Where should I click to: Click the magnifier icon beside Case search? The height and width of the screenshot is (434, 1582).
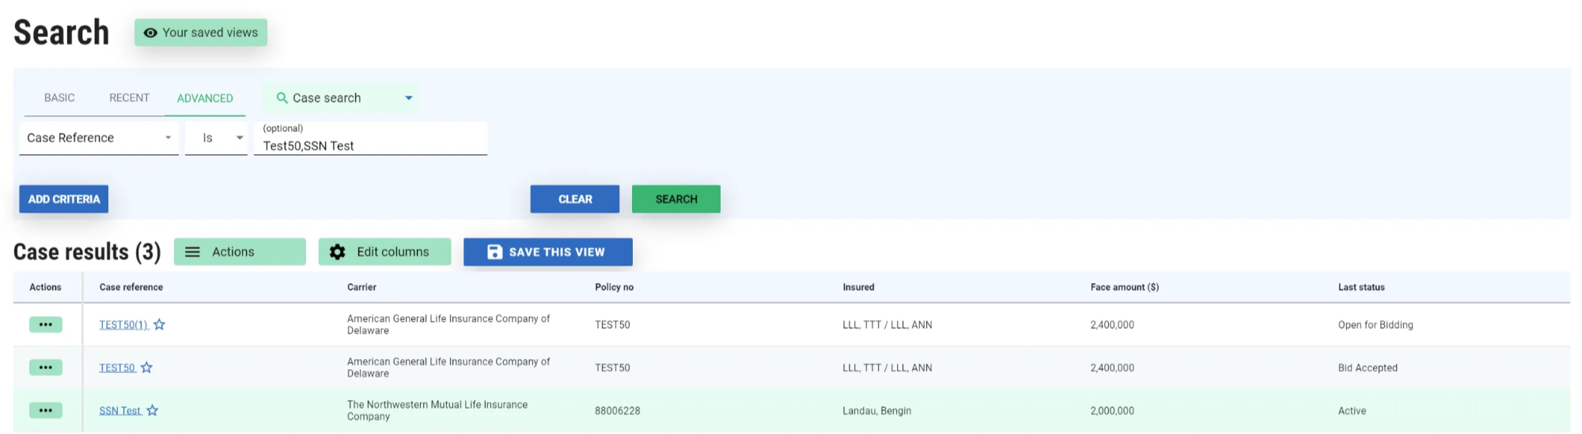282,98
